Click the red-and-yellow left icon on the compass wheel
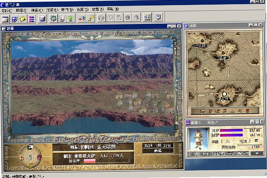267x178 pixels. click(21, 158)
